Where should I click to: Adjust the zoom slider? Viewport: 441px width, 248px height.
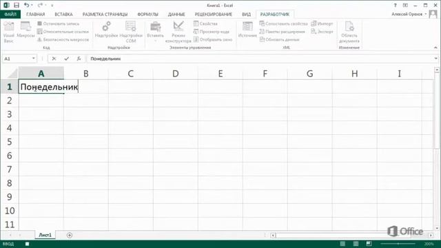[398, 244]
